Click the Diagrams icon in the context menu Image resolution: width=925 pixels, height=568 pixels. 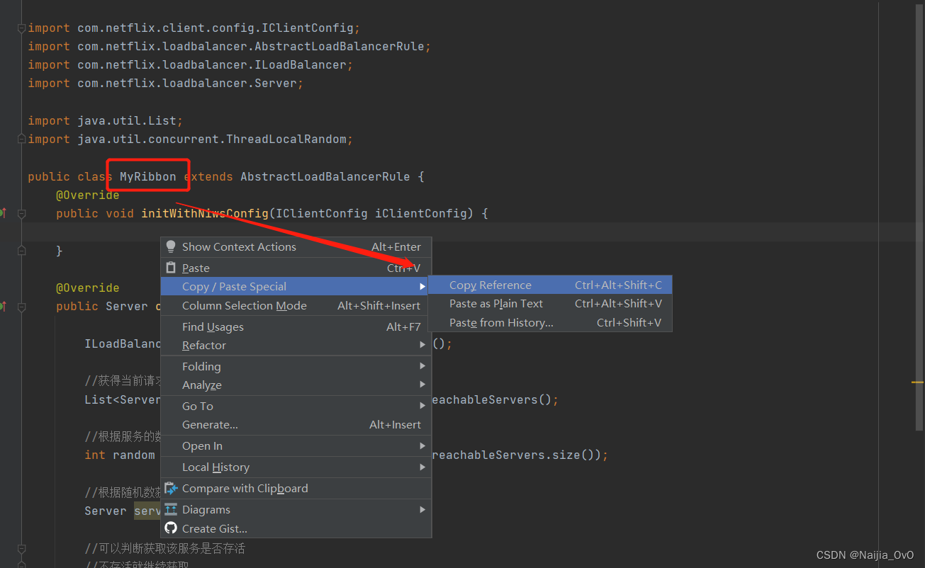point(171,509)
